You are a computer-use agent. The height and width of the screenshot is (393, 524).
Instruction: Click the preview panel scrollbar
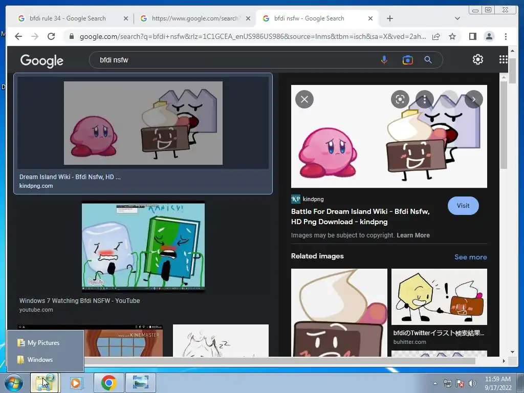point(504,124)
